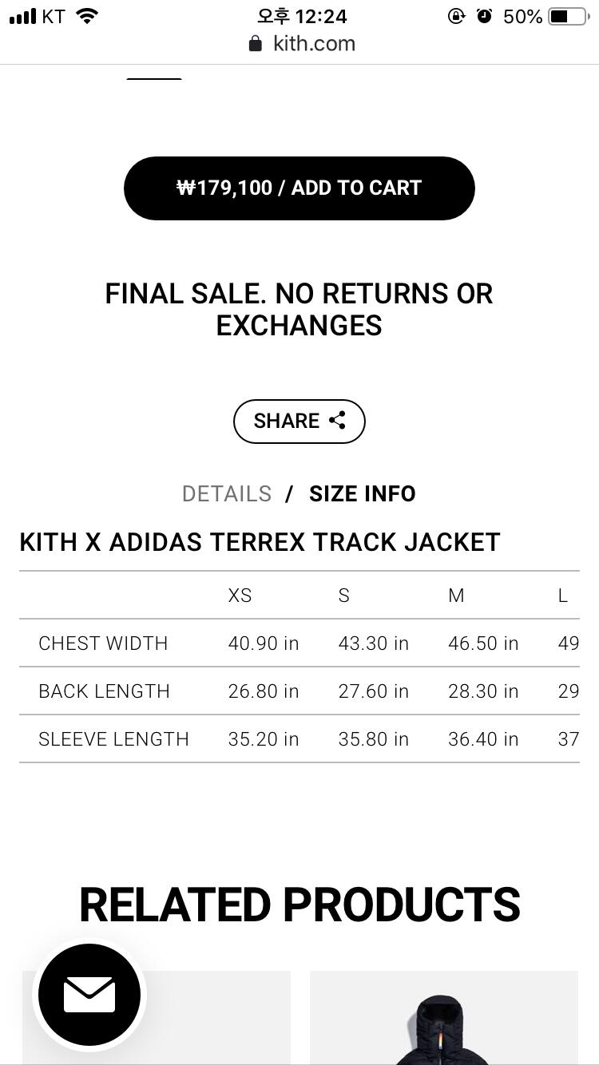
Task: Tap the battery icon in status bar
Action: 567,16
